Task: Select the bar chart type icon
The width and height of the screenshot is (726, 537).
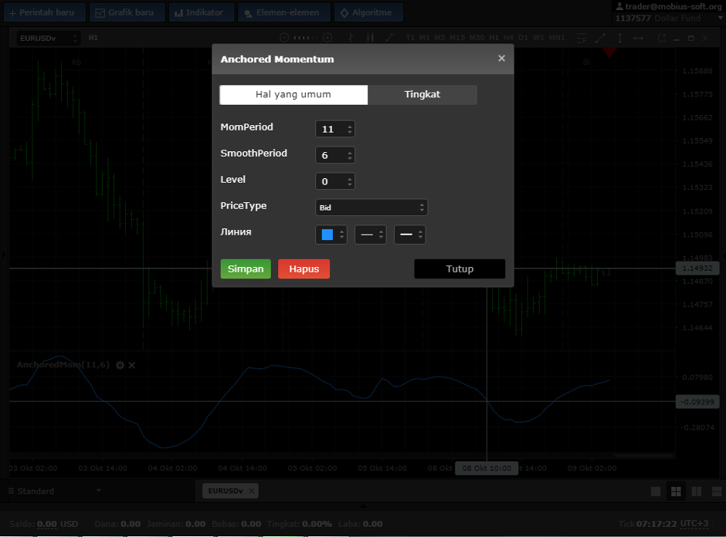Action: tap(351, 38)
